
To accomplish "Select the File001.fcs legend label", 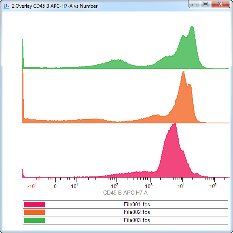I will (137, 204).
